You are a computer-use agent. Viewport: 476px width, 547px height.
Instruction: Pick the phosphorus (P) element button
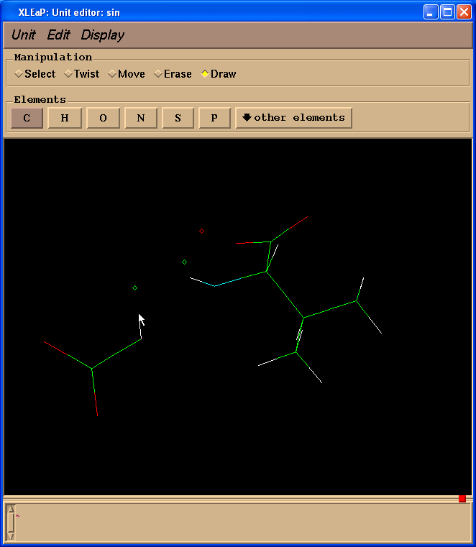coord(214,118)
